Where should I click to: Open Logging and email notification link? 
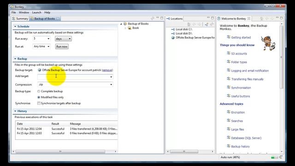(x=250, y=71)
